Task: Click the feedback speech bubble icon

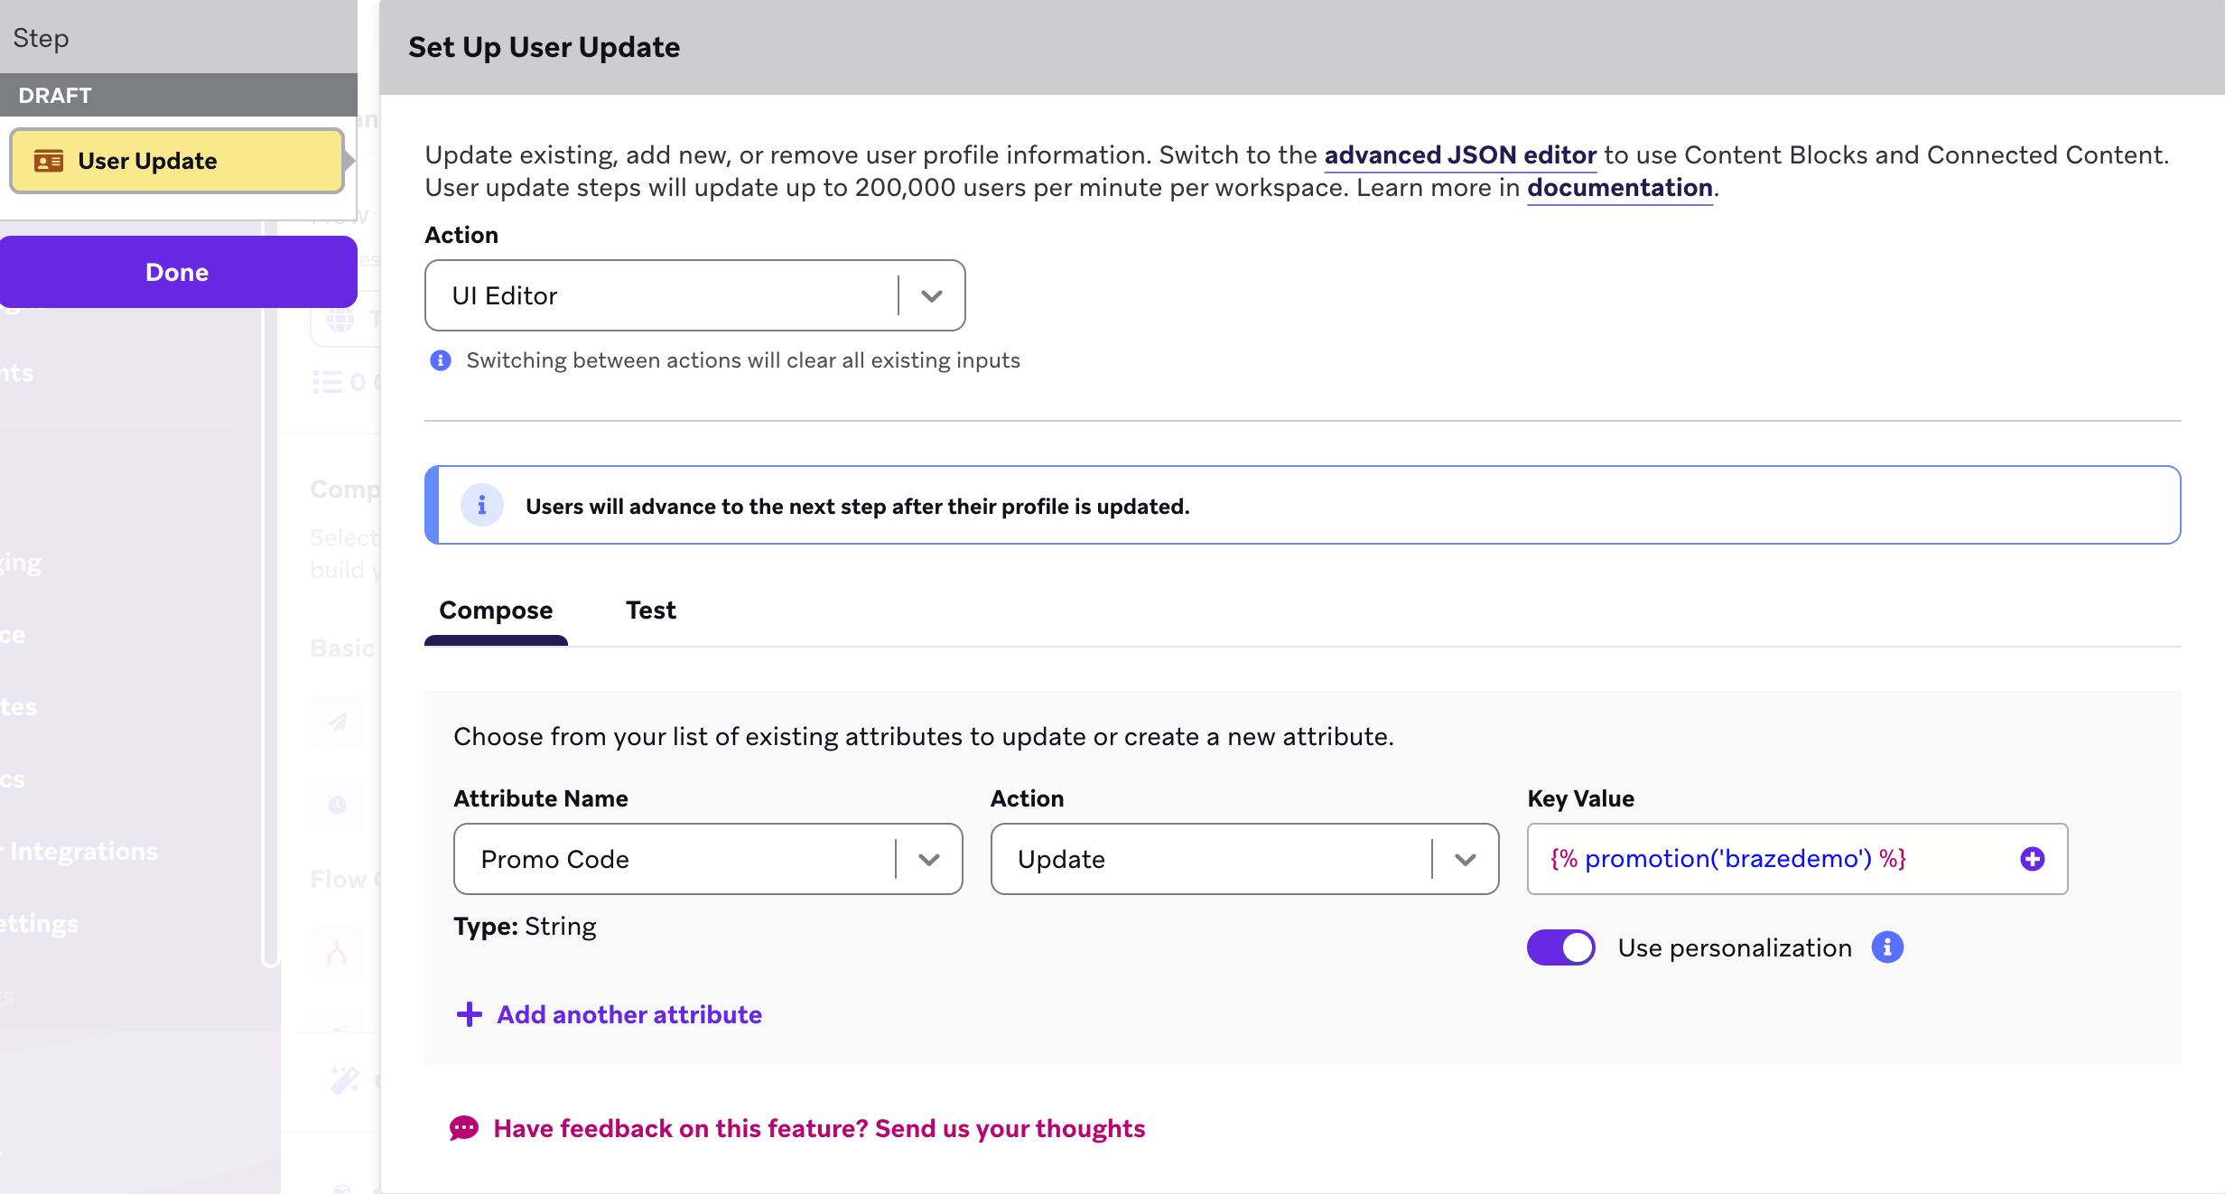Action: [464, 1128]
